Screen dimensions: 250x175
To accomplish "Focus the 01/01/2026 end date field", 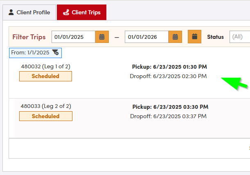I will 146,37.
